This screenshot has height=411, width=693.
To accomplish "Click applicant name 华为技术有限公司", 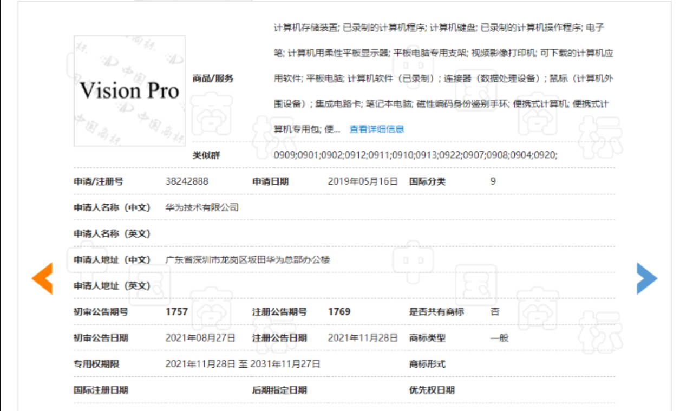I will (x=202, y=207).
